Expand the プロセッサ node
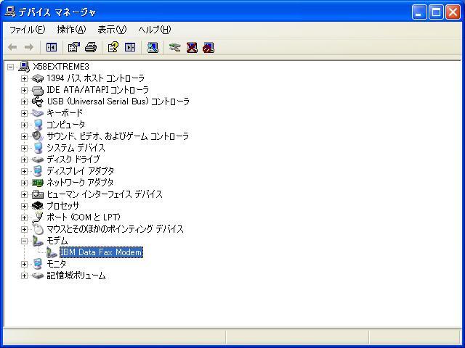The image size is (465, 348). [24, 206]
